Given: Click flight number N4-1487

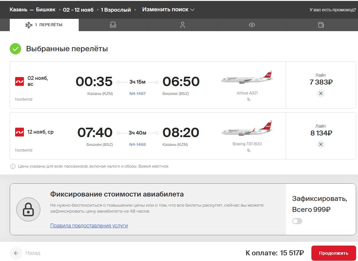Looking at the screenshot, I should click(x=138, y=93).
